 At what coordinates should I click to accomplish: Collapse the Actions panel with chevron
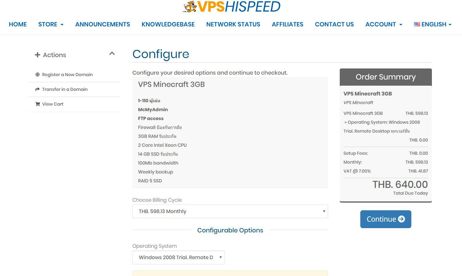click(x=112, y=53)
